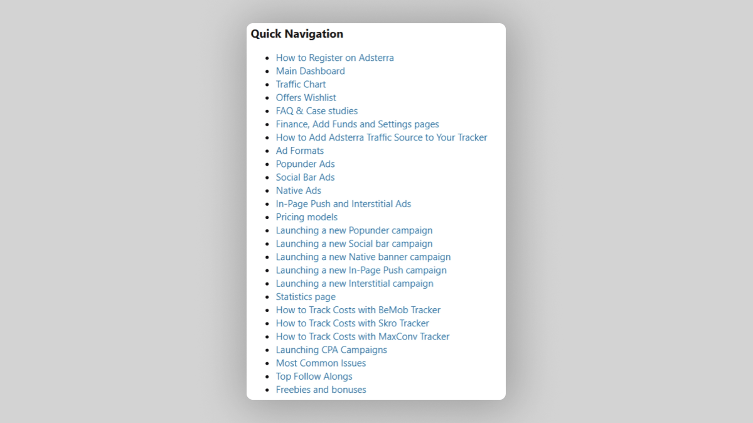
Task: Go to Main Dashboard section
Action: click(x=310, y=71)
